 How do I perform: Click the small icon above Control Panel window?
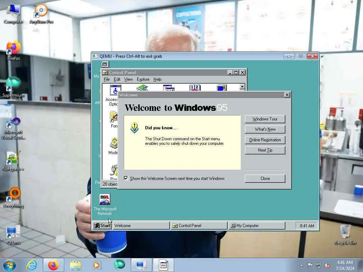pyautogui.click(x=105, y=64)
